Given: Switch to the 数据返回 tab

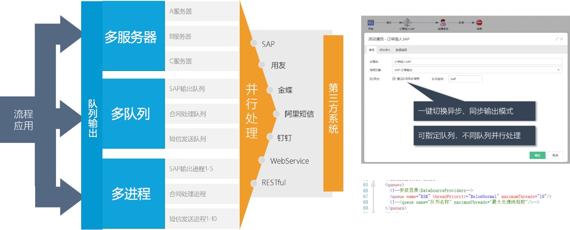Looking at the screenshot, I should (x=402, y=50).
